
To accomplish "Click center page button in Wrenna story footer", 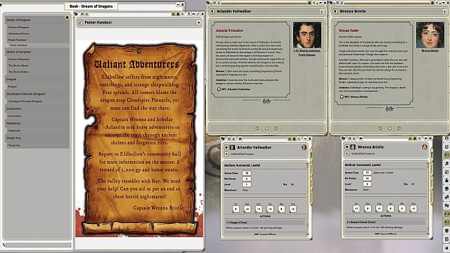I will (x=390, y=128).
